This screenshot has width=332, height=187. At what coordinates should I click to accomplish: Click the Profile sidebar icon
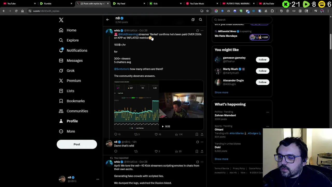point(61,121)
